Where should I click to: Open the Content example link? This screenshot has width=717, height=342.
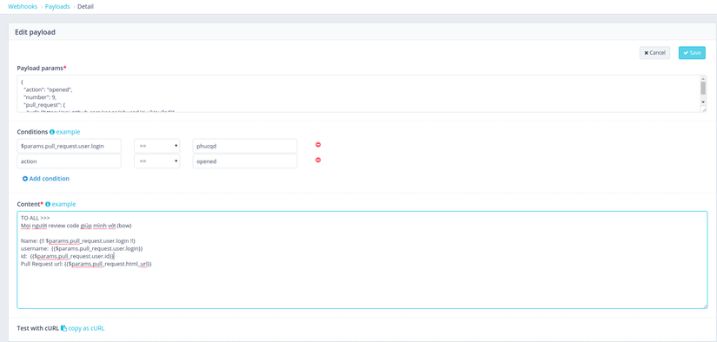(x=64, y=204)
